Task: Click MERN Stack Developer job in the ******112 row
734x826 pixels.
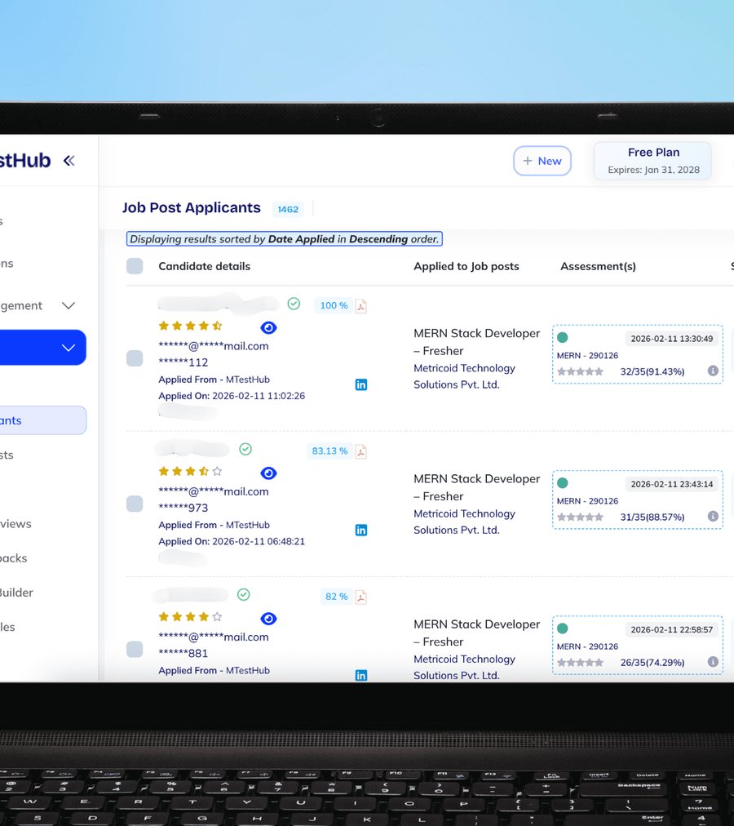Action: tap(476, 342)
